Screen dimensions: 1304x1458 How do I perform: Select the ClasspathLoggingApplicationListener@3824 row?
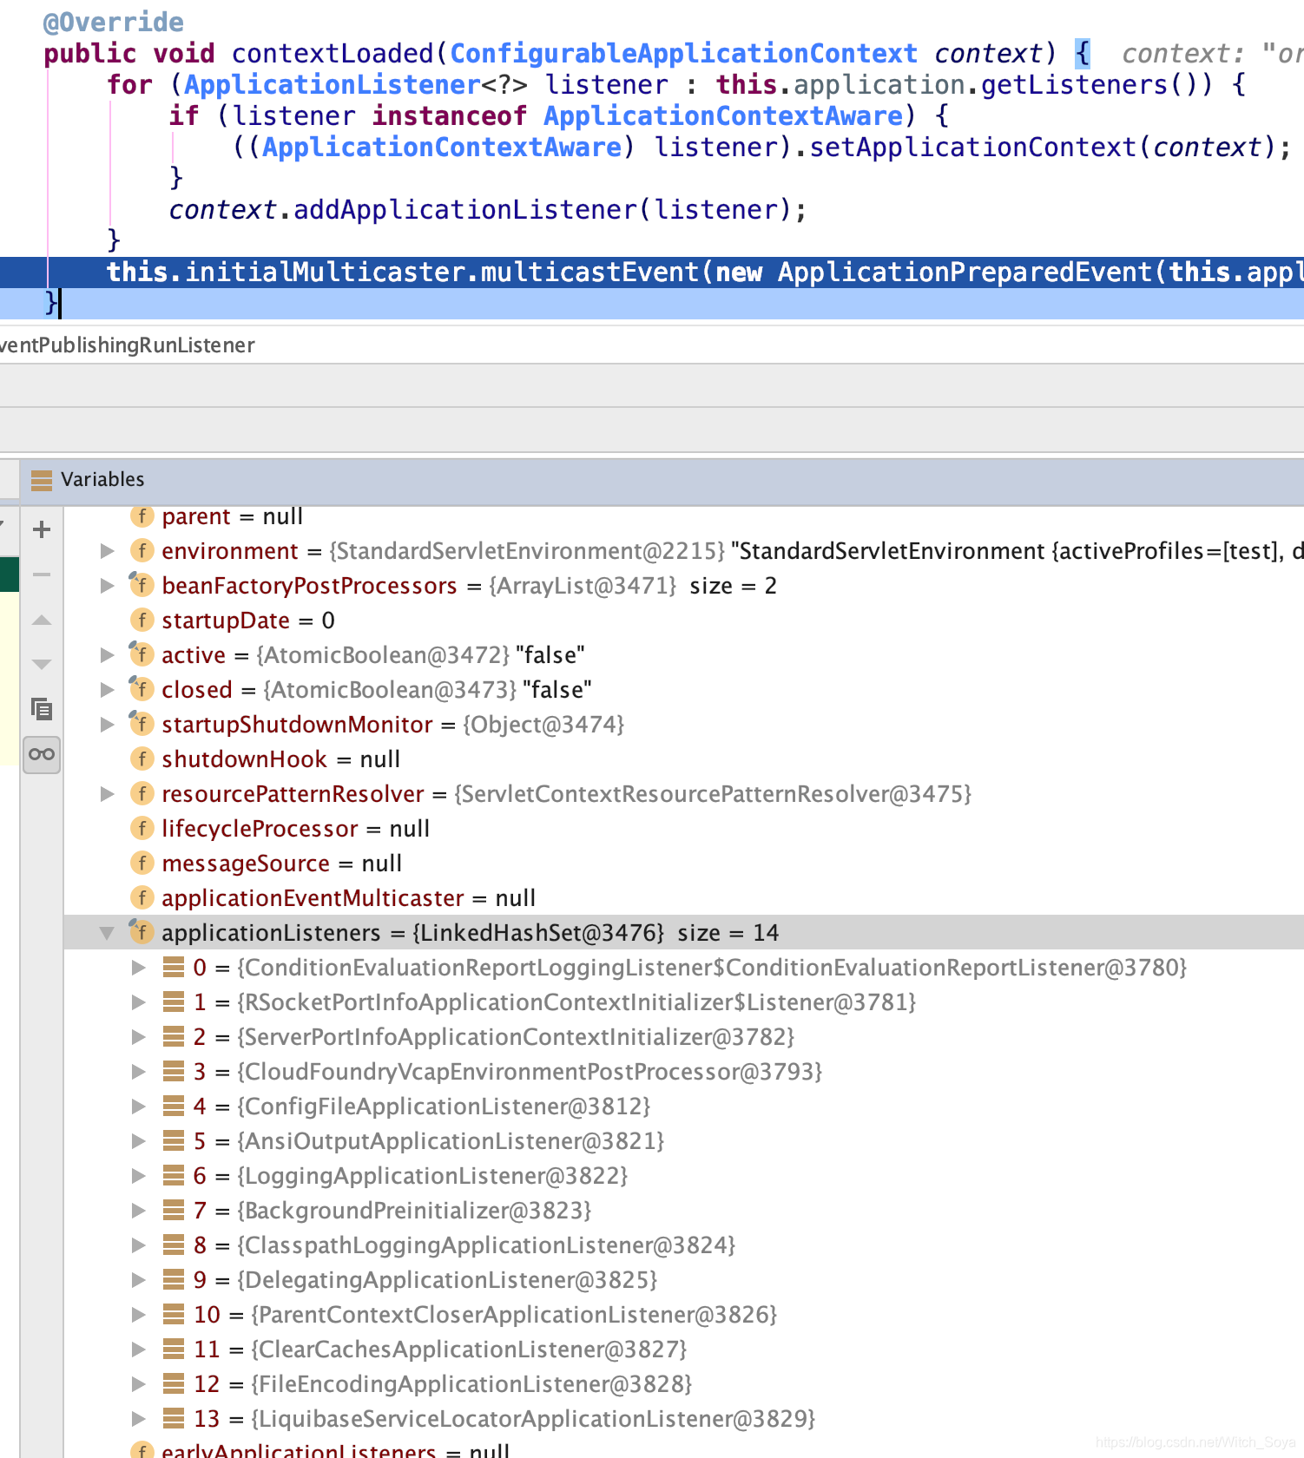[684, 1245]
